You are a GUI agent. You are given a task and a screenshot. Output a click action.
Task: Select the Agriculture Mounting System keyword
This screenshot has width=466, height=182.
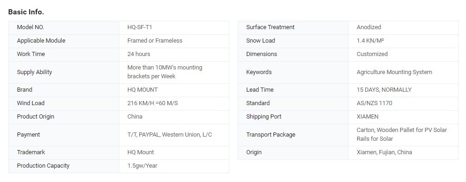pos(395,72)
